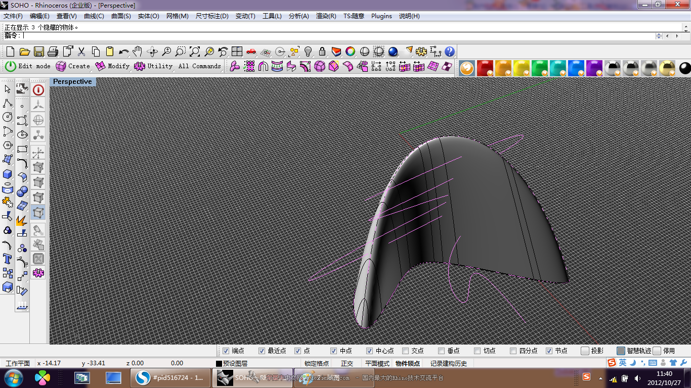Click the blue render sphere icon
691x388 pixels.
point(393,52)
